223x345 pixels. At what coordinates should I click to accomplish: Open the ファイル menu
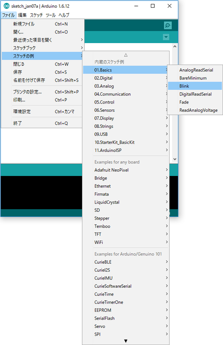tap(8, 15)
